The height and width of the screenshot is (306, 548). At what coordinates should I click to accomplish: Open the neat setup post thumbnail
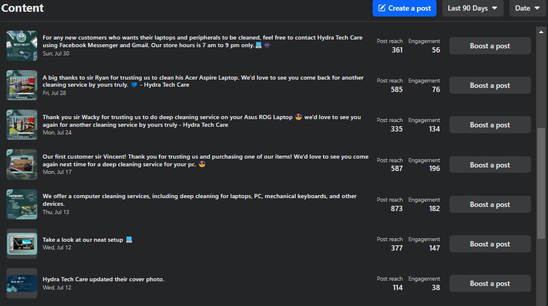[22, 244]
